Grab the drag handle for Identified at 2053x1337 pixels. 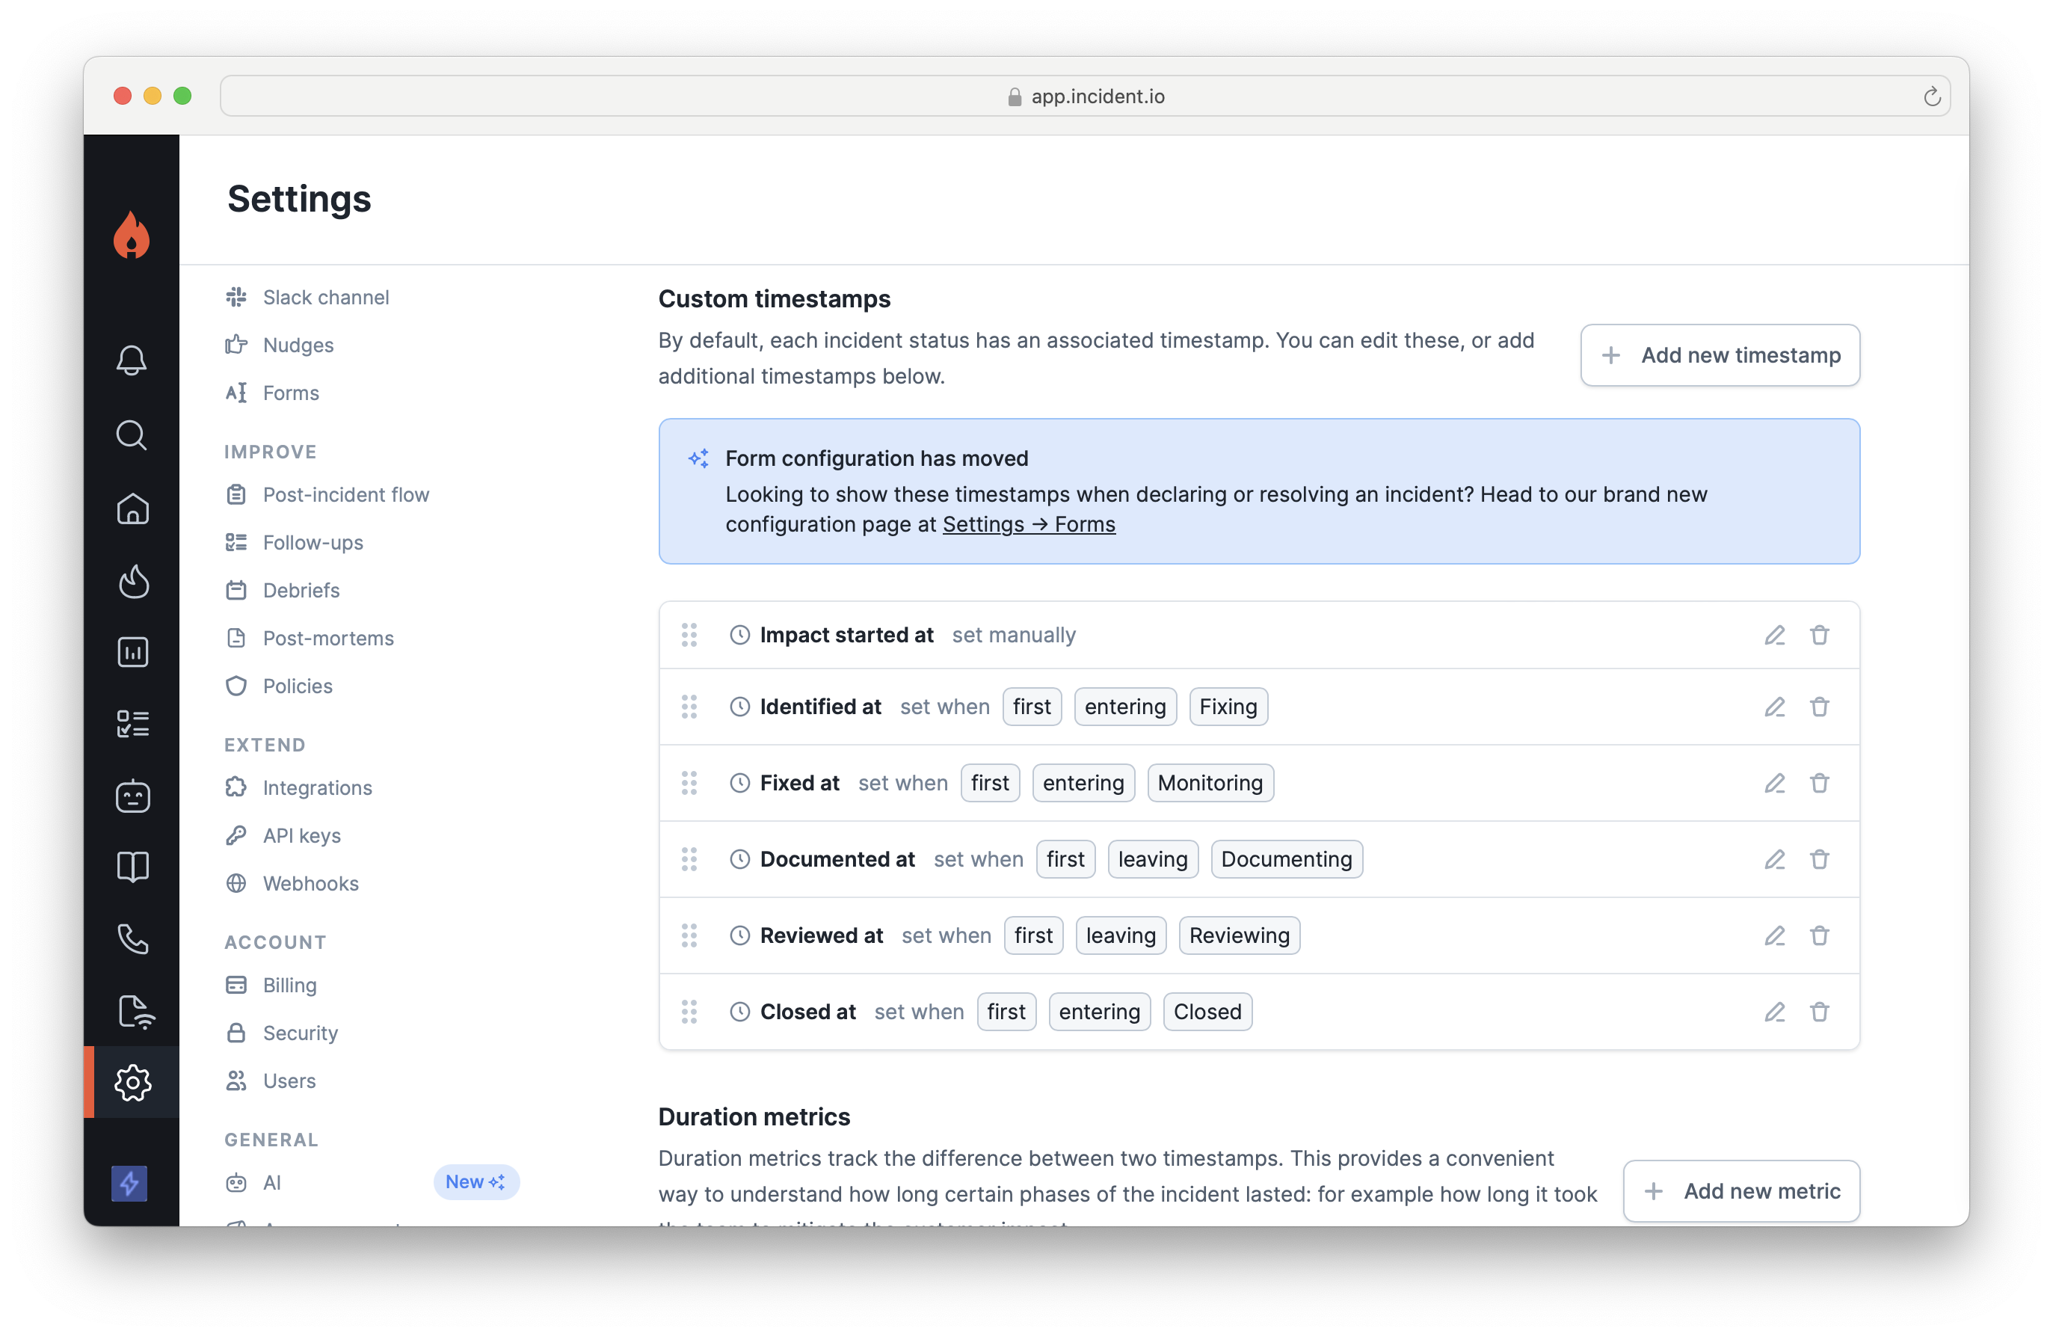coord(689,707)
